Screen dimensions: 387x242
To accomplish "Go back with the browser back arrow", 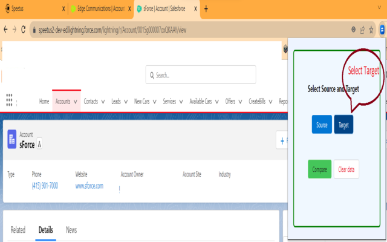I will 5,30.
